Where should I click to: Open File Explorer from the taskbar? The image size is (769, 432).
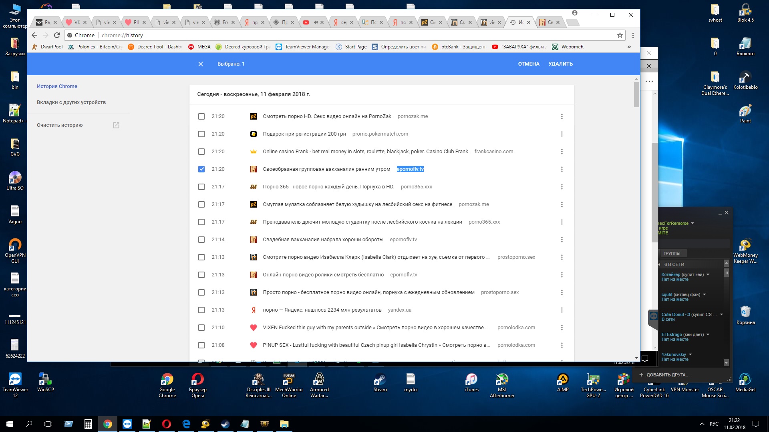click(x=284, y=424)
